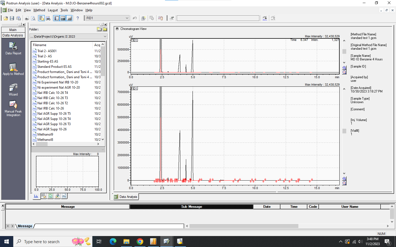The image size is (396, 247).
Task: Open Manual Peak Integration sidebar icon
Action: [x=13, y=108]
